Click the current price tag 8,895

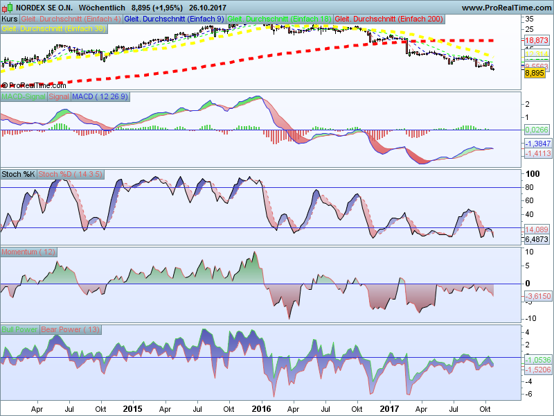pyautogui.click(x=535, y=73)
